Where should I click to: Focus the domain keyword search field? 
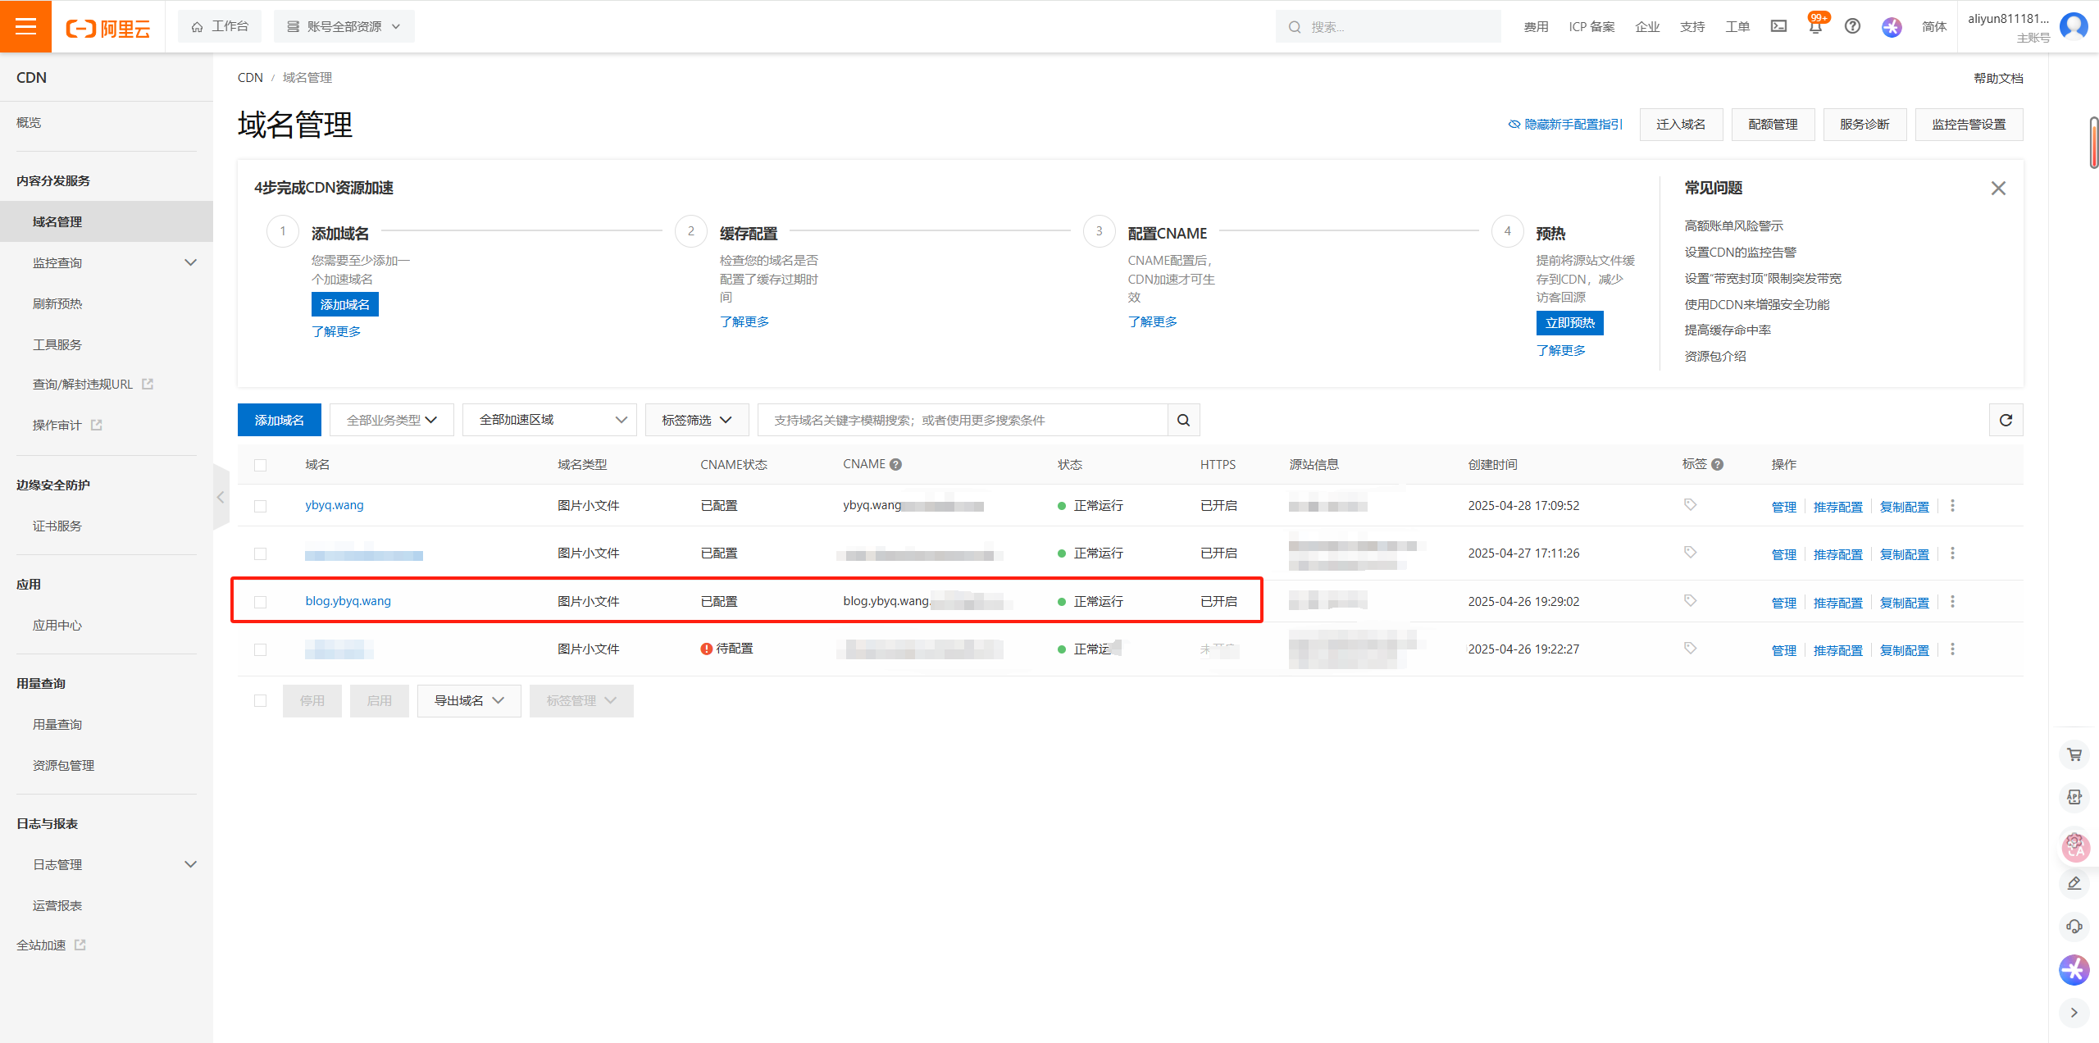[961, 420]
